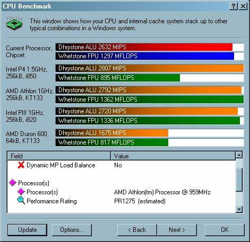The width and height of the screenshot is (250, 242).
Task: Click the 'Intel PIII 1GHz, 256kB, i820' label
Action: point(25,116)
